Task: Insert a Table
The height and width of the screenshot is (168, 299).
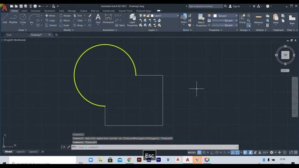Action: [x=120, y=25]
